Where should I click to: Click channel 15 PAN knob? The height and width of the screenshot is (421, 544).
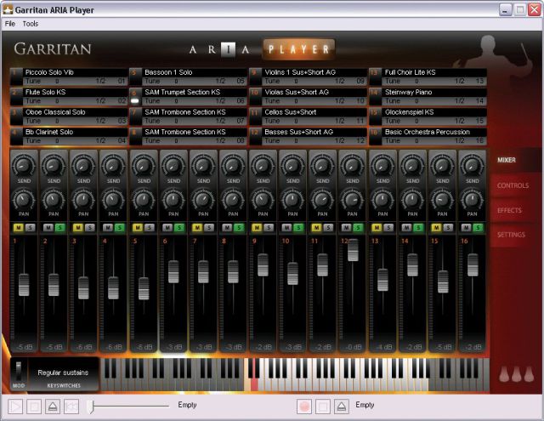442,200
